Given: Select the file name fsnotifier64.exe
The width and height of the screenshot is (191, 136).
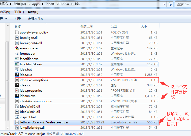Looking at the screenshot, I should click(x=31, y=64).
